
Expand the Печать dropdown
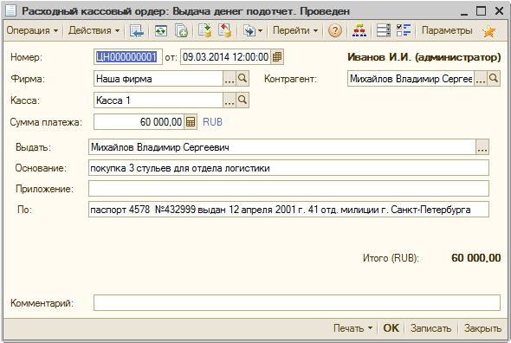pyautogui.click(x=353, y=328)
